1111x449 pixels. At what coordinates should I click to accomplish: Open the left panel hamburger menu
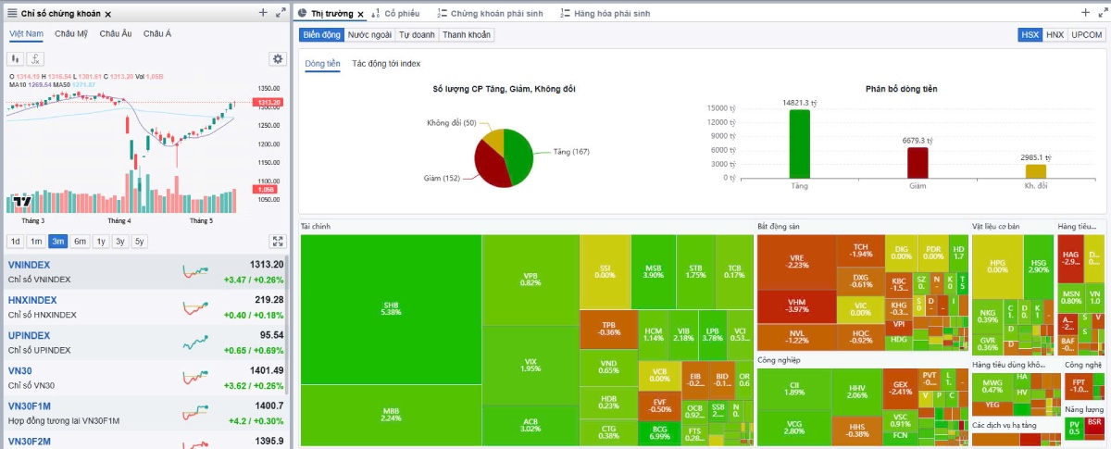pos(10,14)
